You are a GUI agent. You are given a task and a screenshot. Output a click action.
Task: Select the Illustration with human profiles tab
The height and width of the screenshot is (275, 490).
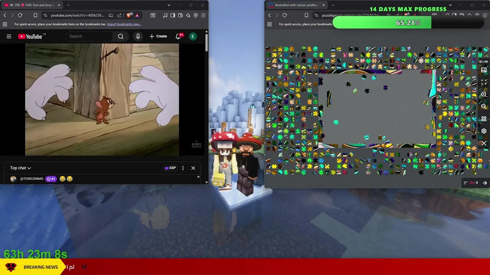click(296, 5)
